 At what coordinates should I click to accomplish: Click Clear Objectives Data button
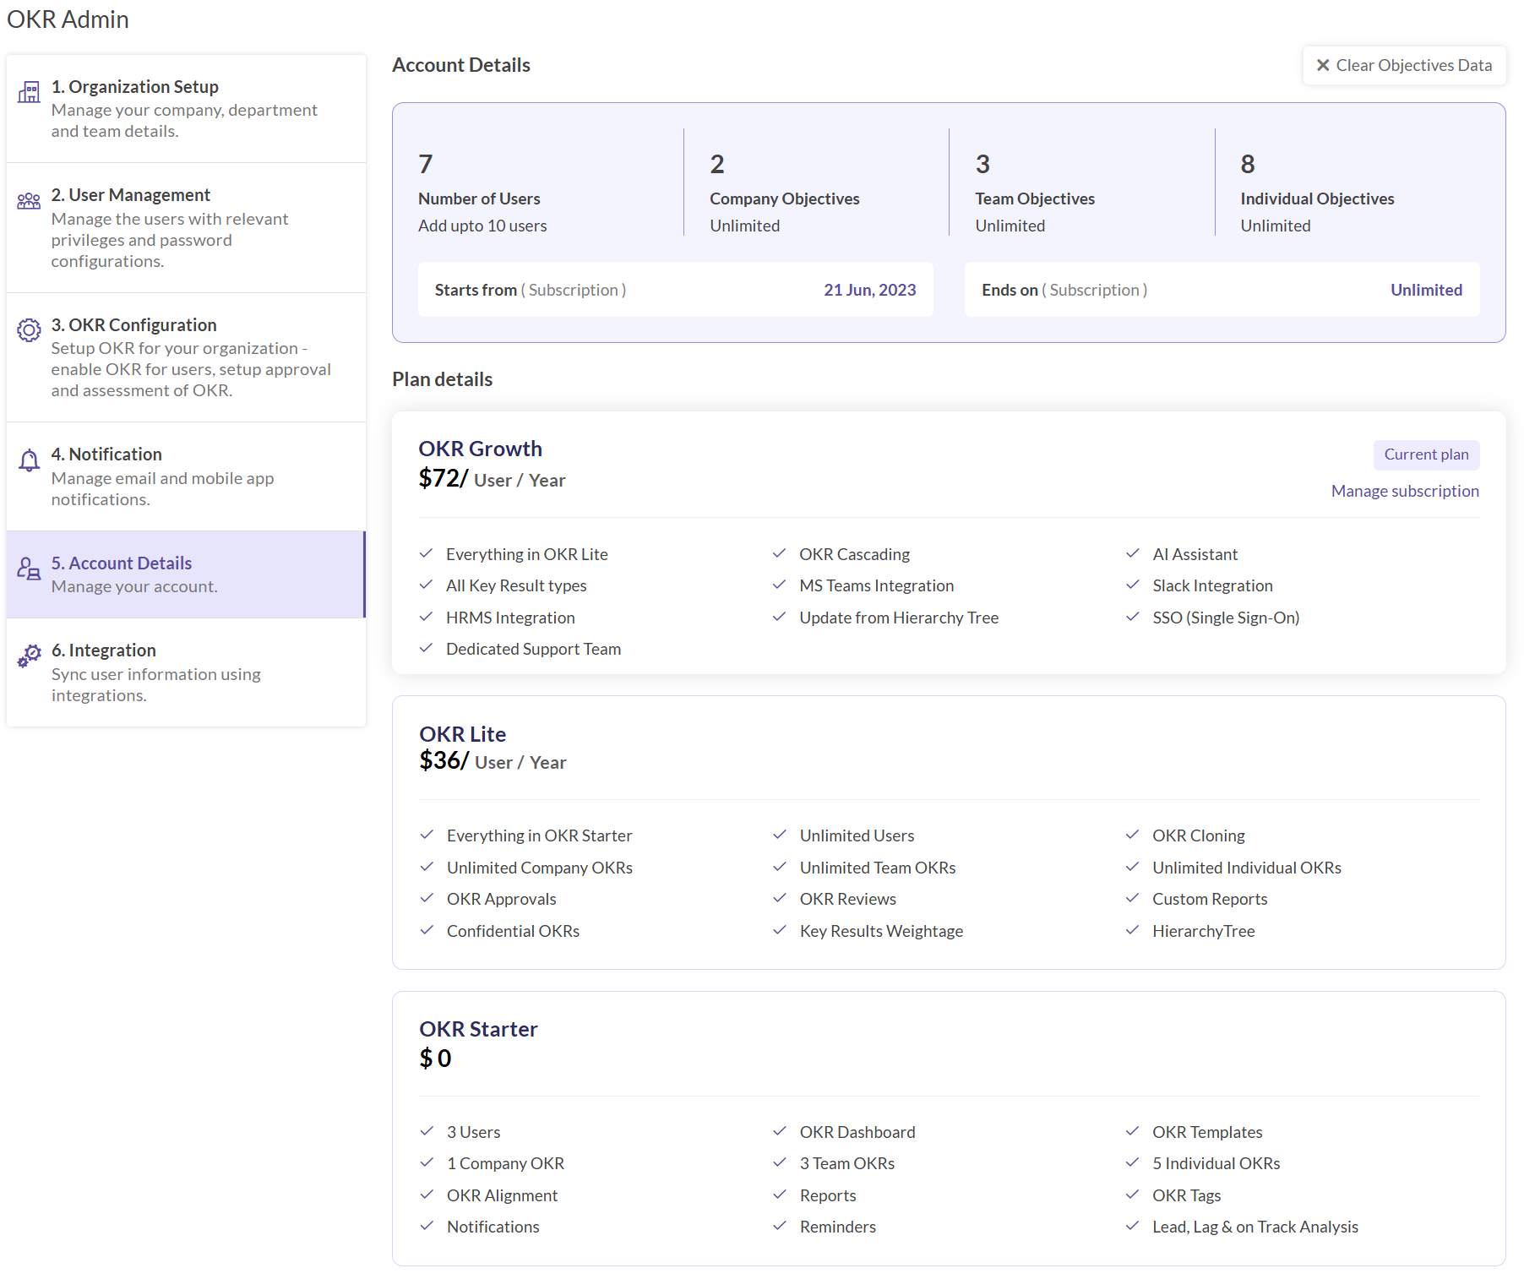[x=1404, y=65]
